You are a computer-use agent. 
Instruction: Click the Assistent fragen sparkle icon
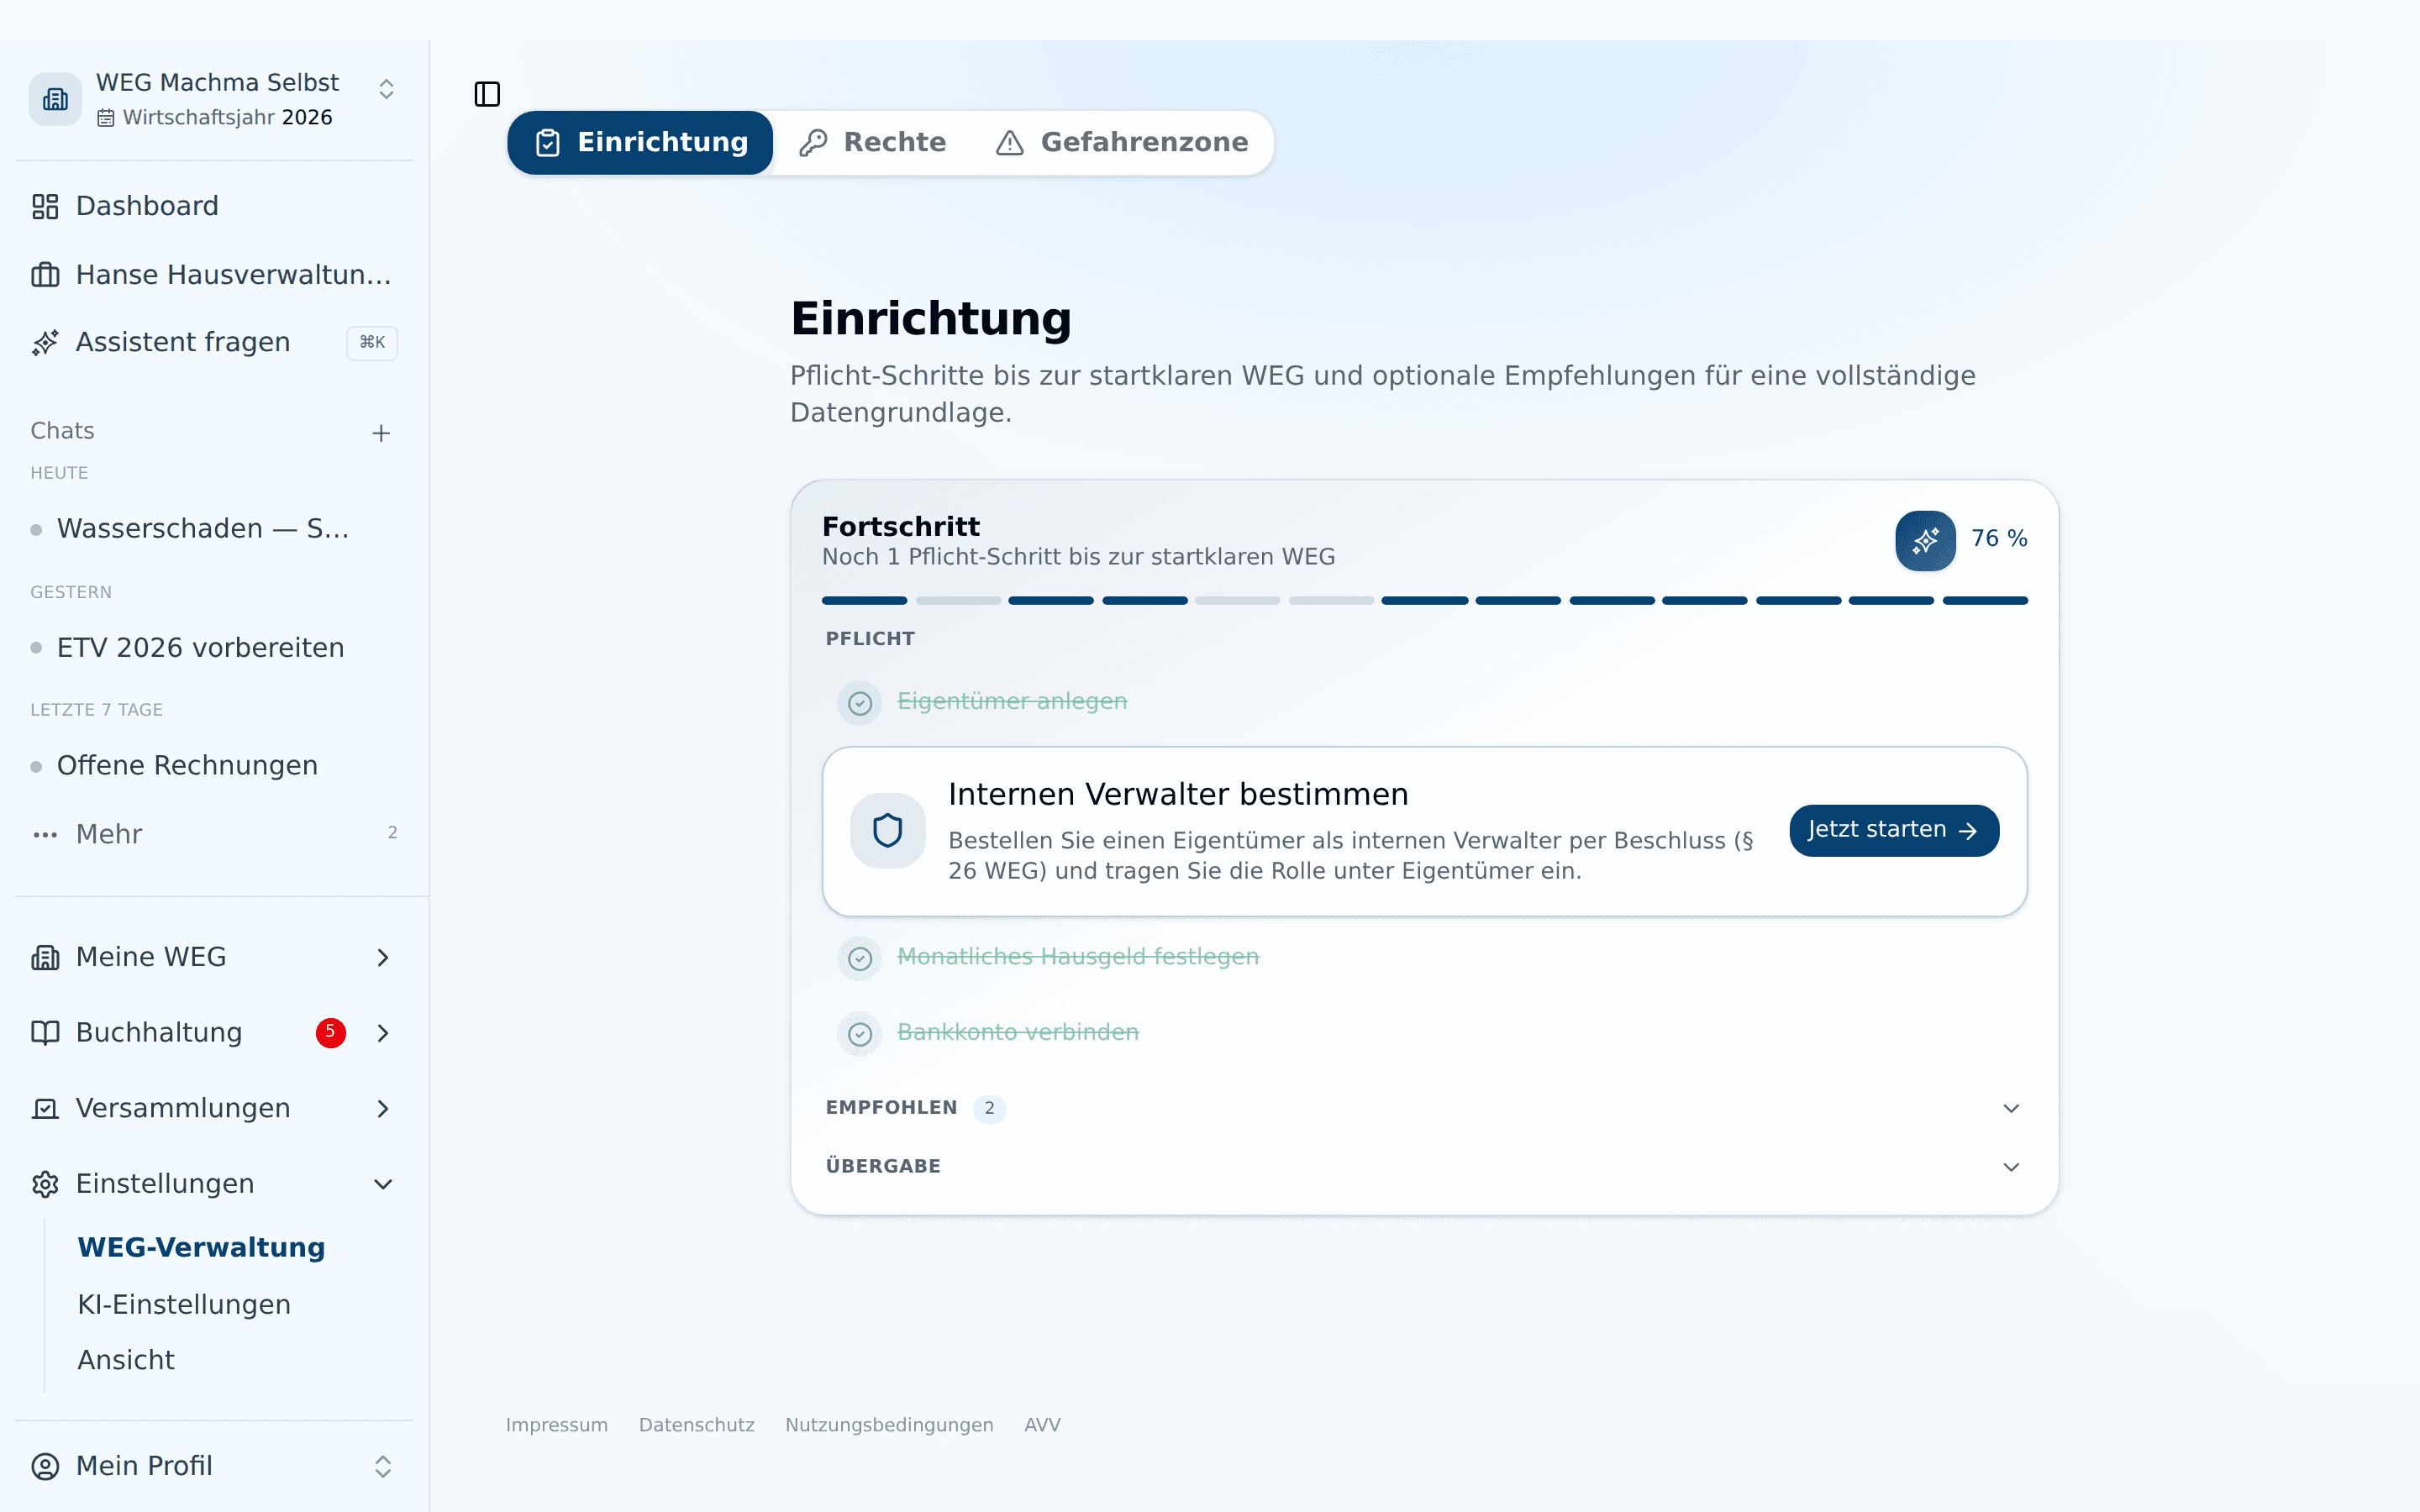pyautogui.click(x=45, y=343)
